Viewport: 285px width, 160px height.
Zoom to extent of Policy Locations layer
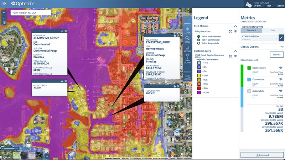click(x=230, y=31)
